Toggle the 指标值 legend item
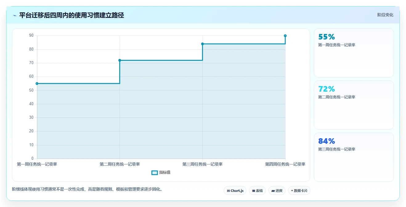The height and width of the screenshot is (207, 406). coord(161,172)
